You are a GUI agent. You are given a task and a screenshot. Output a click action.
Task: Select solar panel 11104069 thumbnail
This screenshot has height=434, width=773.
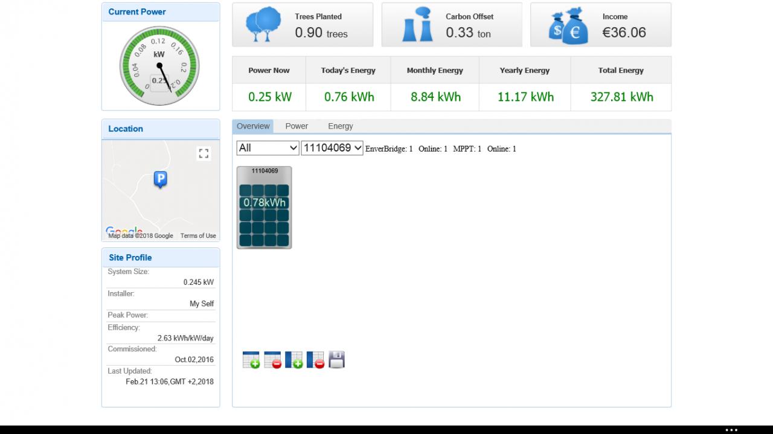click(x=264, y=207)
